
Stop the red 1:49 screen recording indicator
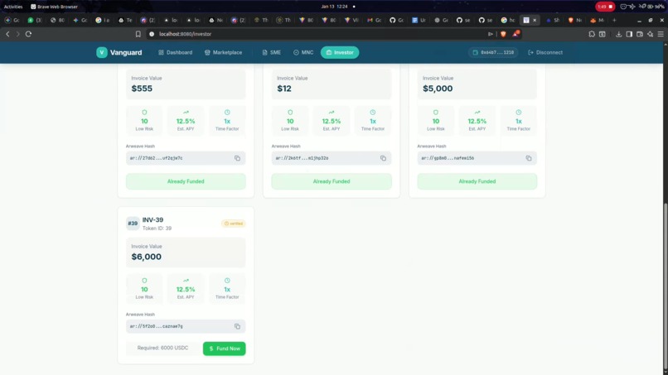[x=605, y=7]
